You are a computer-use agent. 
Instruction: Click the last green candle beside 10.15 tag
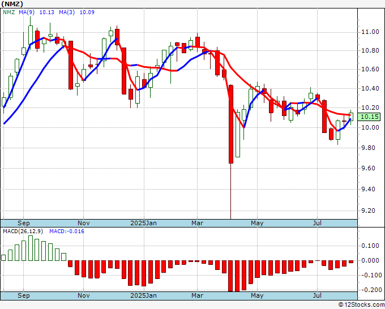click(x=351, y=117)
